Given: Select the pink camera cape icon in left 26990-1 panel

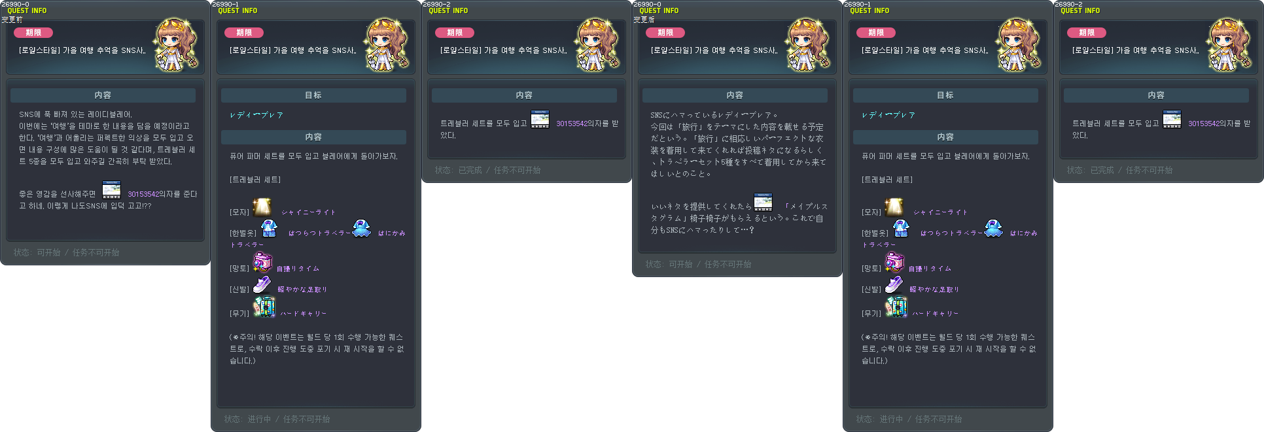Looking at the screenshot, I should coord(262,262).
